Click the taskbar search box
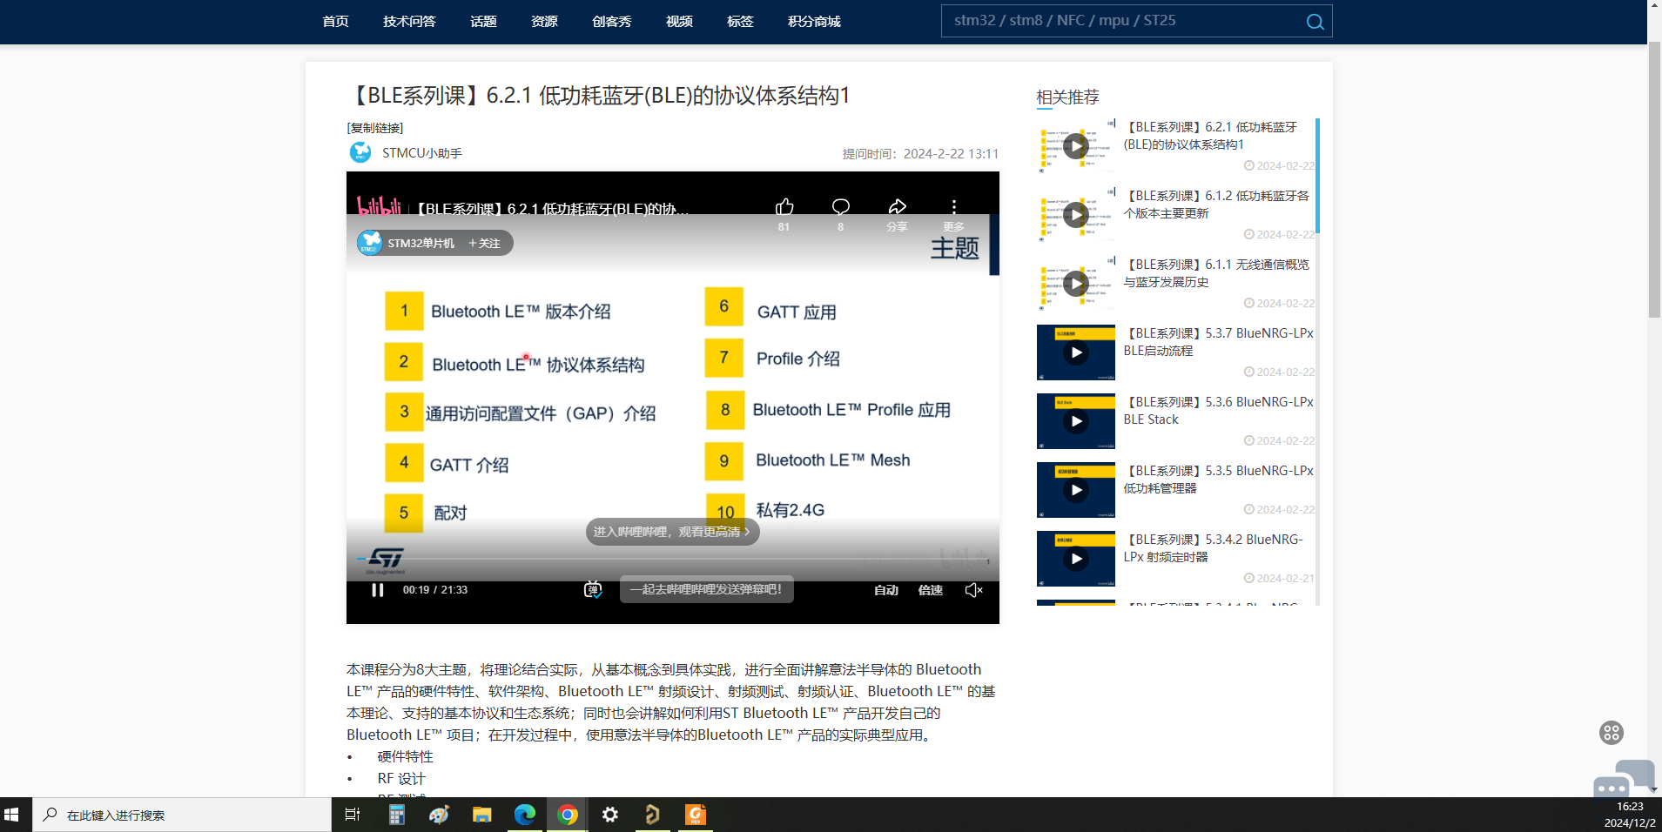The height and width of the screenshot is (832, 1662). (182, 815)
